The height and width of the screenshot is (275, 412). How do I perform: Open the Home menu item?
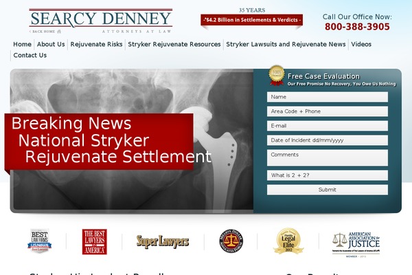23,44
